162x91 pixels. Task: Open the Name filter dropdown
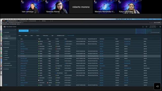click(20, 35)
